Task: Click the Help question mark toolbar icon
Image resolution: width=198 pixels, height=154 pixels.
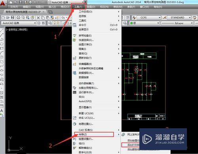Action: pos(128,17)
